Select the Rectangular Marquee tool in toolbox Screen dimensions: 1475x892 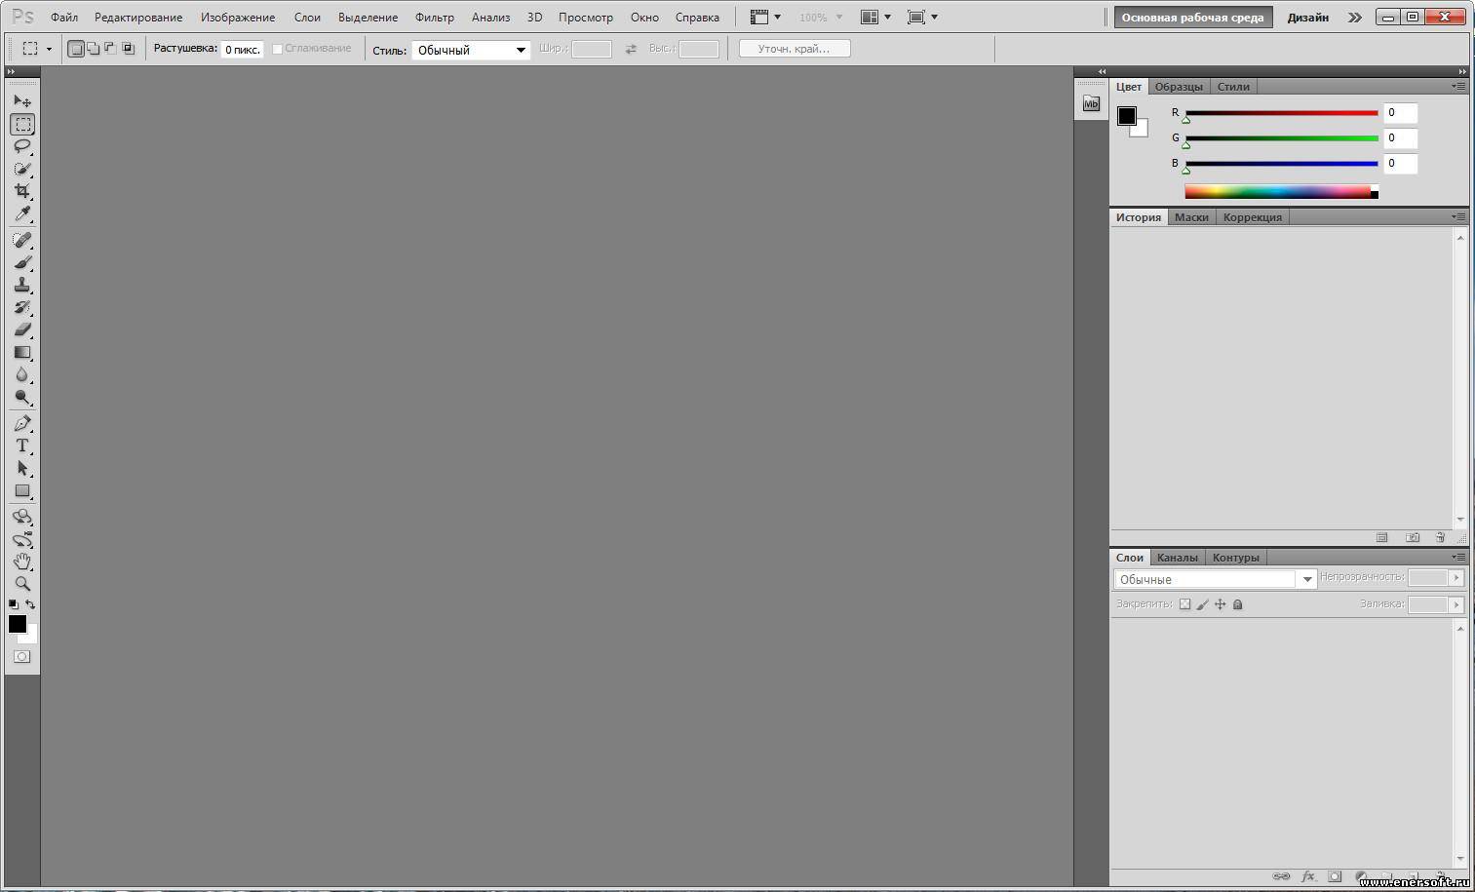click(x=22, y=124)
